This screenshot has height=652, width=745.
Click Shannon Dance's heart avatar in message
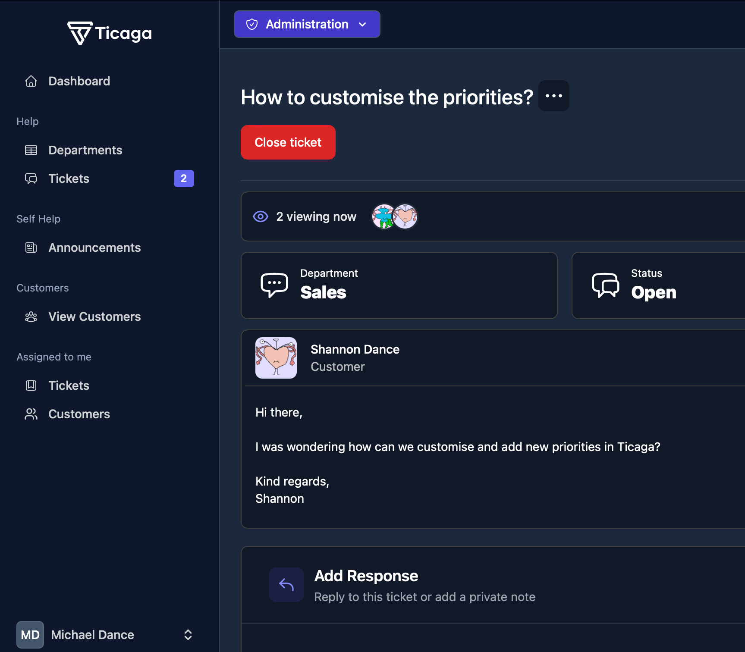pyautogui.click(x=276, y=358)
